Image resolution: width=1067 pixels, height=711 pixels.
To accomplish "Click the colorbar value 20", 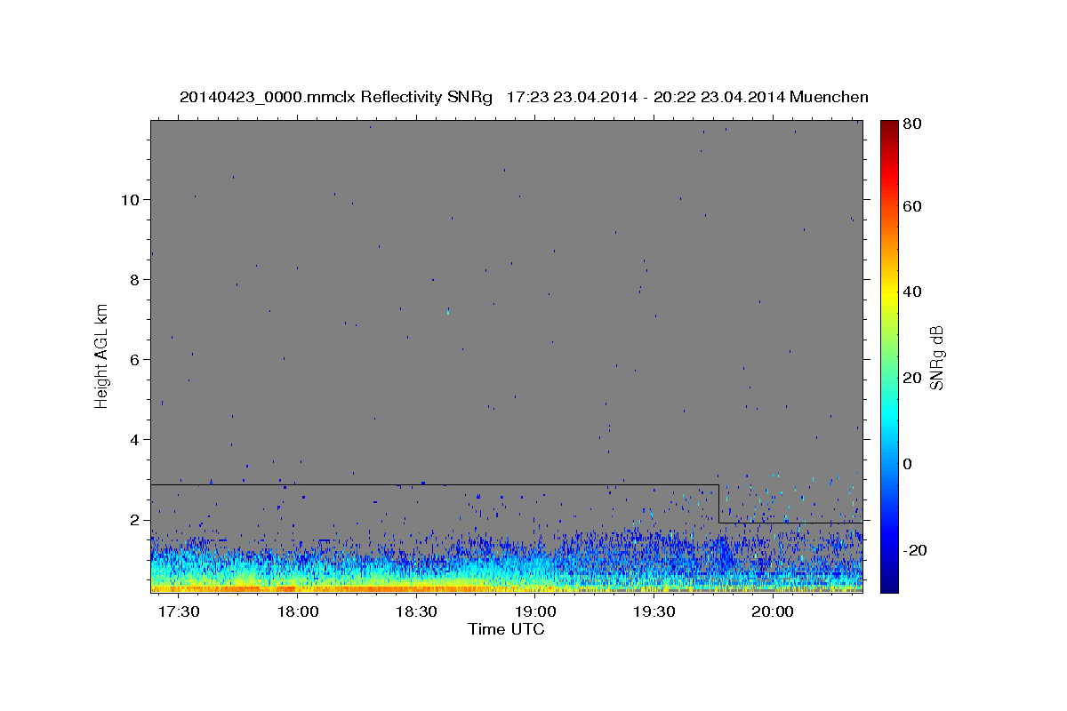I will [914, 378].
